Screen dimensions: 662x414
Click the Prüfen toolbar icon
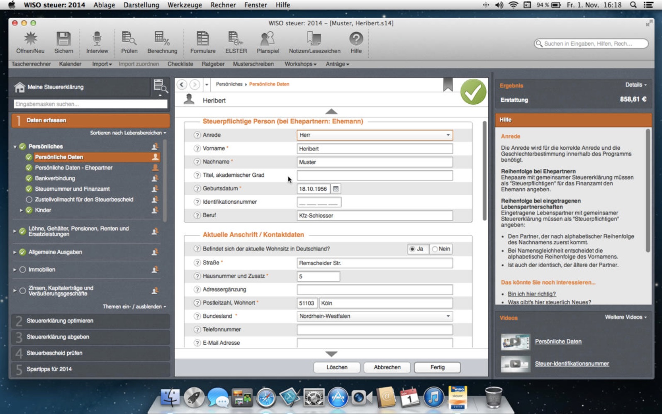tap(129, 42)
